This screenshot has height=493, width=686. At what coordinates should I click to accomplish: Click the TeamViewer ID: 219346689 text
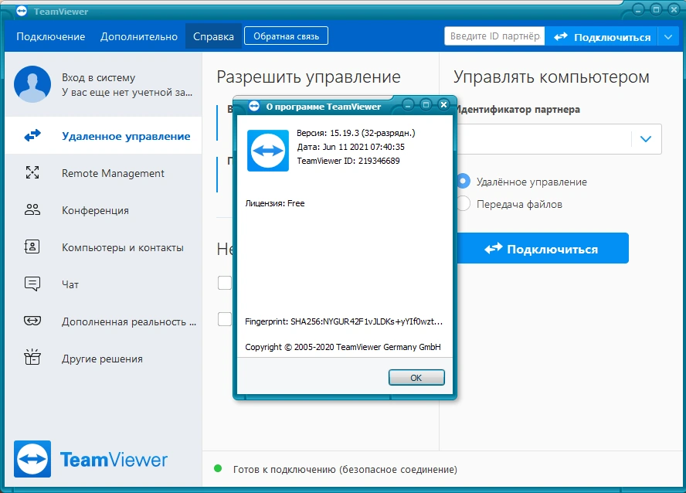click(348, 161)
